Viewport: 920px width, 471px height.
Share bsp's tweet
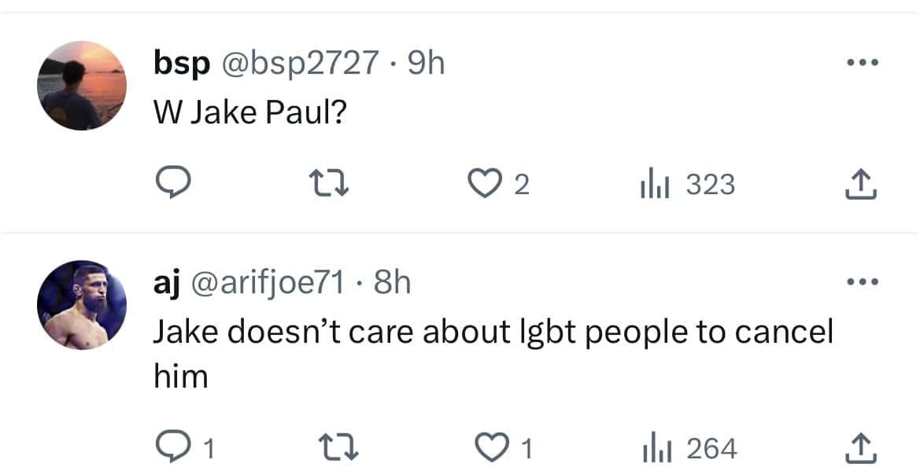coord(860,185)
